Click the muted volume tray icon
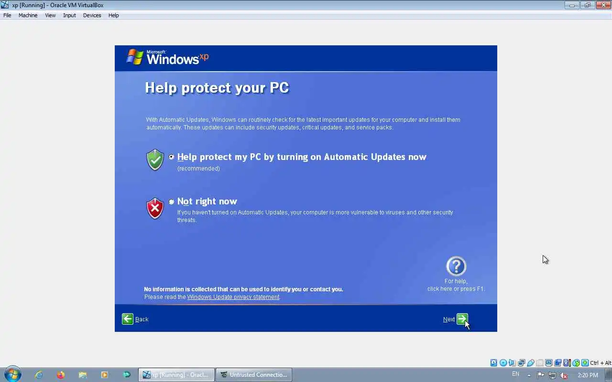Viewport: 612px width, 382px height. pyautogui.click(x=564, y=375)
